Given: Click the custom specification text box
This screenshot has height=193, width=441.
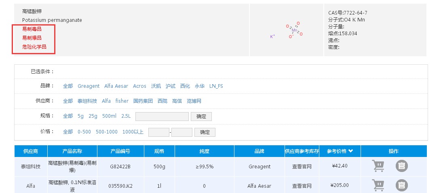Looking at the screenshot, I should click(162, 117).
